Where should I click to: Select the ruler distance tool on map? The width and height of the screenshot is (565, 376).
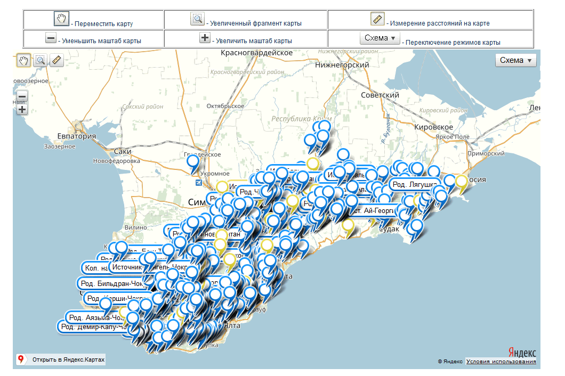(57, 60)
